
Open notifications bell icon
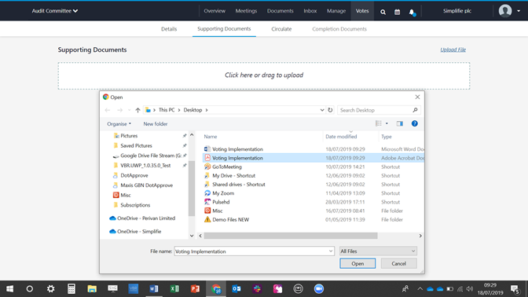pos(412,12)
